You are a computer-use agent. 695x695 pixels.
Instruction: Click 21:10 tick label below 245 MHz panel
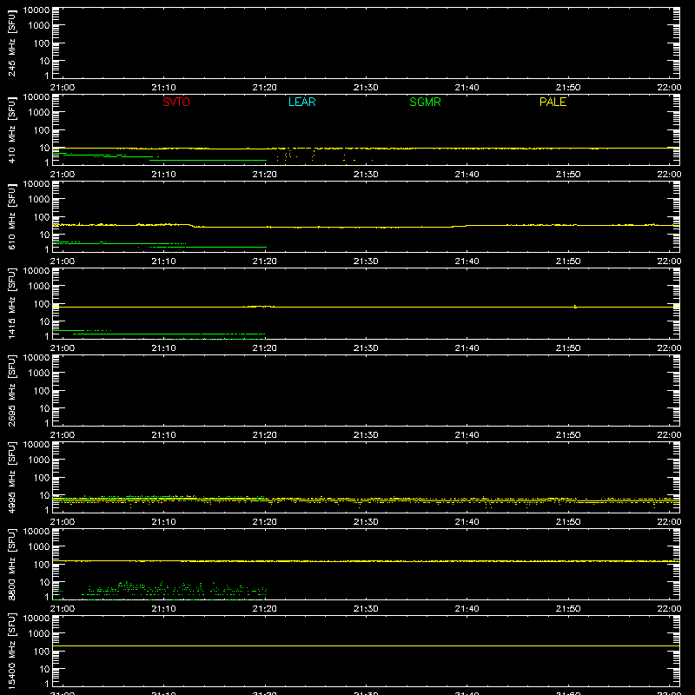coord(163,88)
